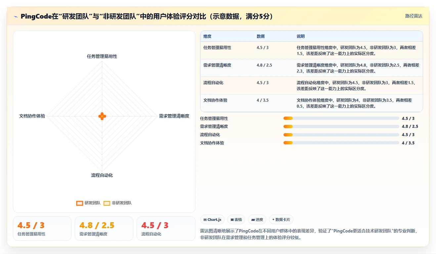Click the progress bar for 需求管理清晰度
This screenshot has width=436, height=254.
click(341, 127)
